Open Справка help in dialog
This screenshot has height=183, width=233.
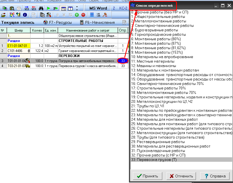(215, 176)
